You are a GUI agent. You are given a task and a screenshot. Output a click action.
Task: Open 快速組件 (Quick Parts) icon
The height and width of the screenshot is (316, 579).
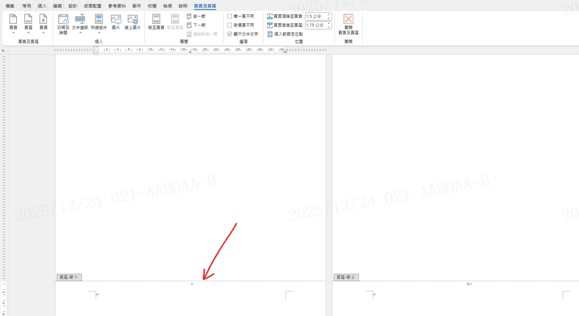tap(99, 20)
